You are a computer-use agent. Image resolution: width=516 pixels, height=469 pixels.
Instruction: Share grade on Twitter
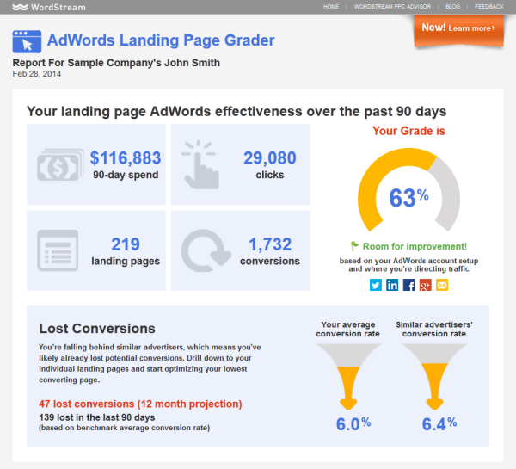[x=376, y=285]
